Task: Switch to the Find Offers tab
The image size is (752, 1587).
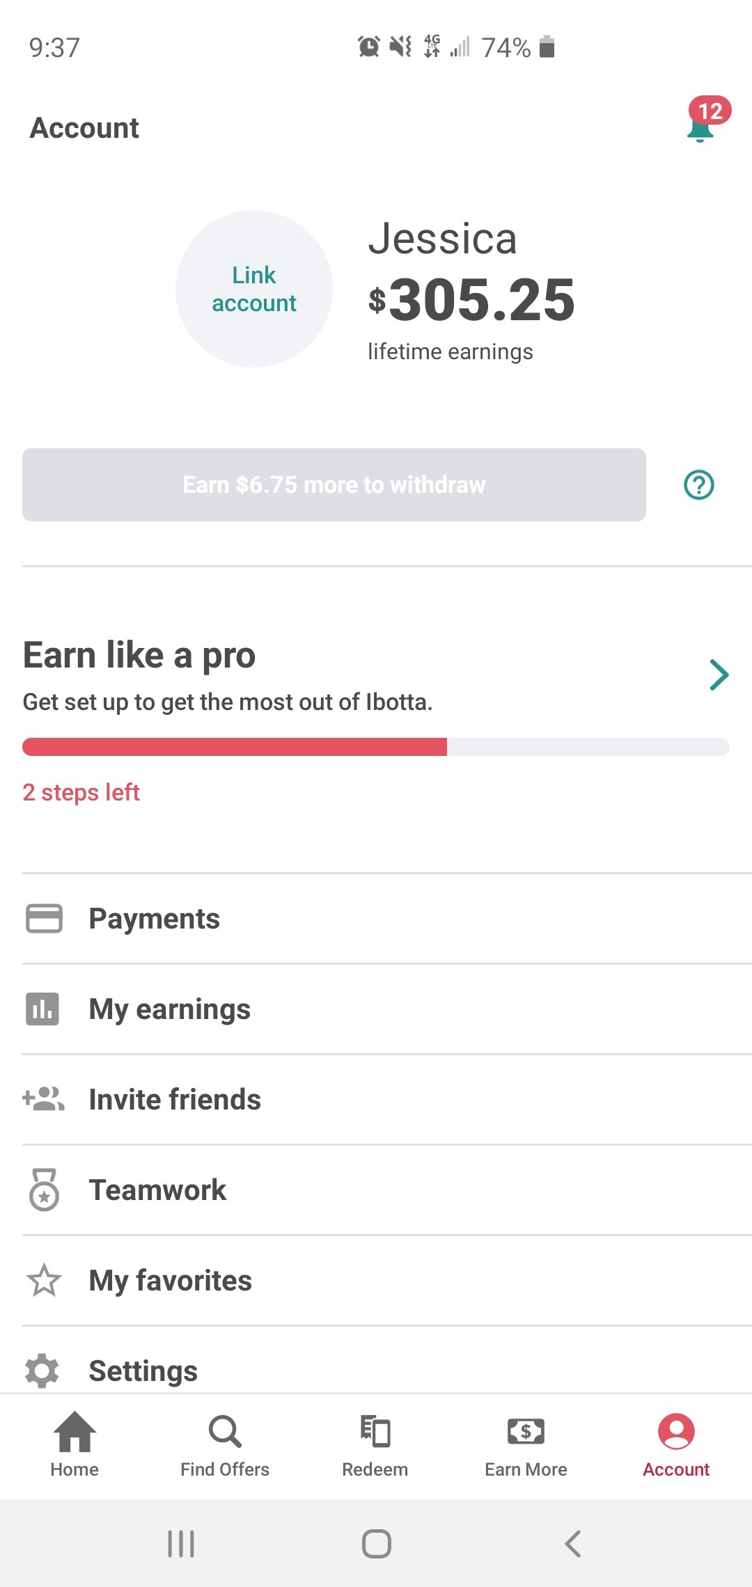Action: click(x=224, y=1445)
